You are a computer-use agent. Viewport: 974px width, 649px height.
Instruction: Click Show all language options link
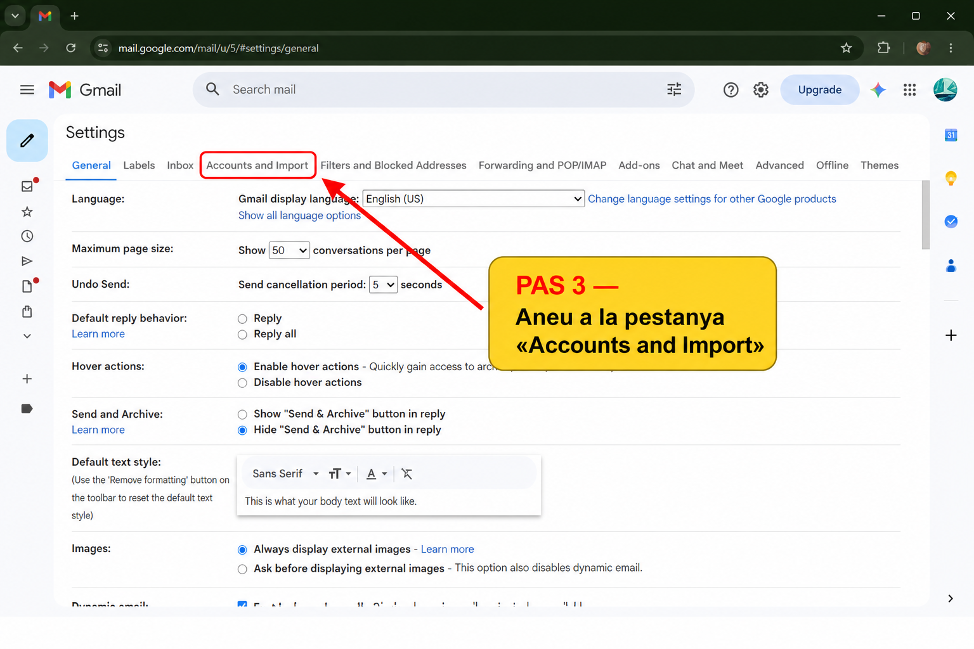[299, 215]
